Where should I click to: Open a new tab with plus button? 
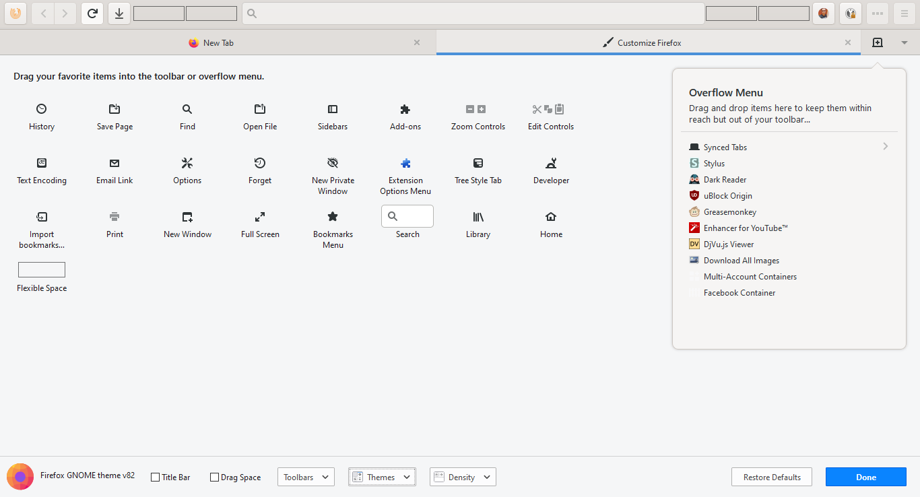click(x=878, y=42)
